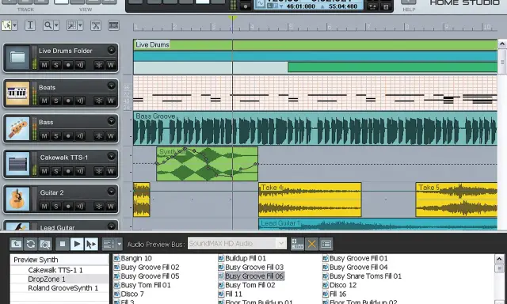The width and height of the screenshot is (507, 304).
Task: Open the Smart tool options arrow
Action: click(15, 25)
